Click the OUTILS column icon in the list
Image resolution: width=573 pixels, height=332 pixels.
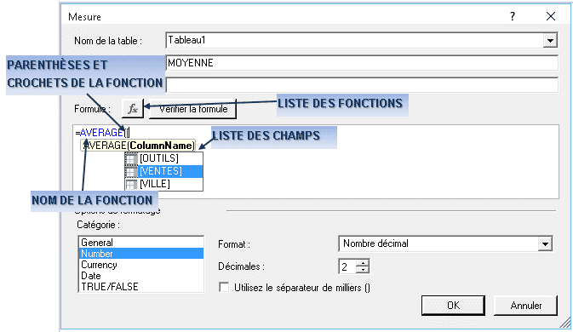click(132, 159)
